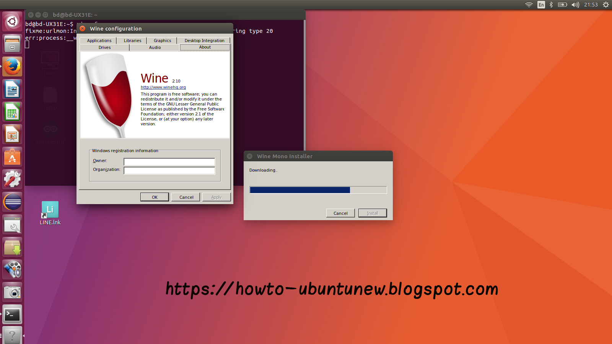This screenshot has height=344, width=612.
Task: Click Install in Wine Mono Installer
Action: point(373,213)
